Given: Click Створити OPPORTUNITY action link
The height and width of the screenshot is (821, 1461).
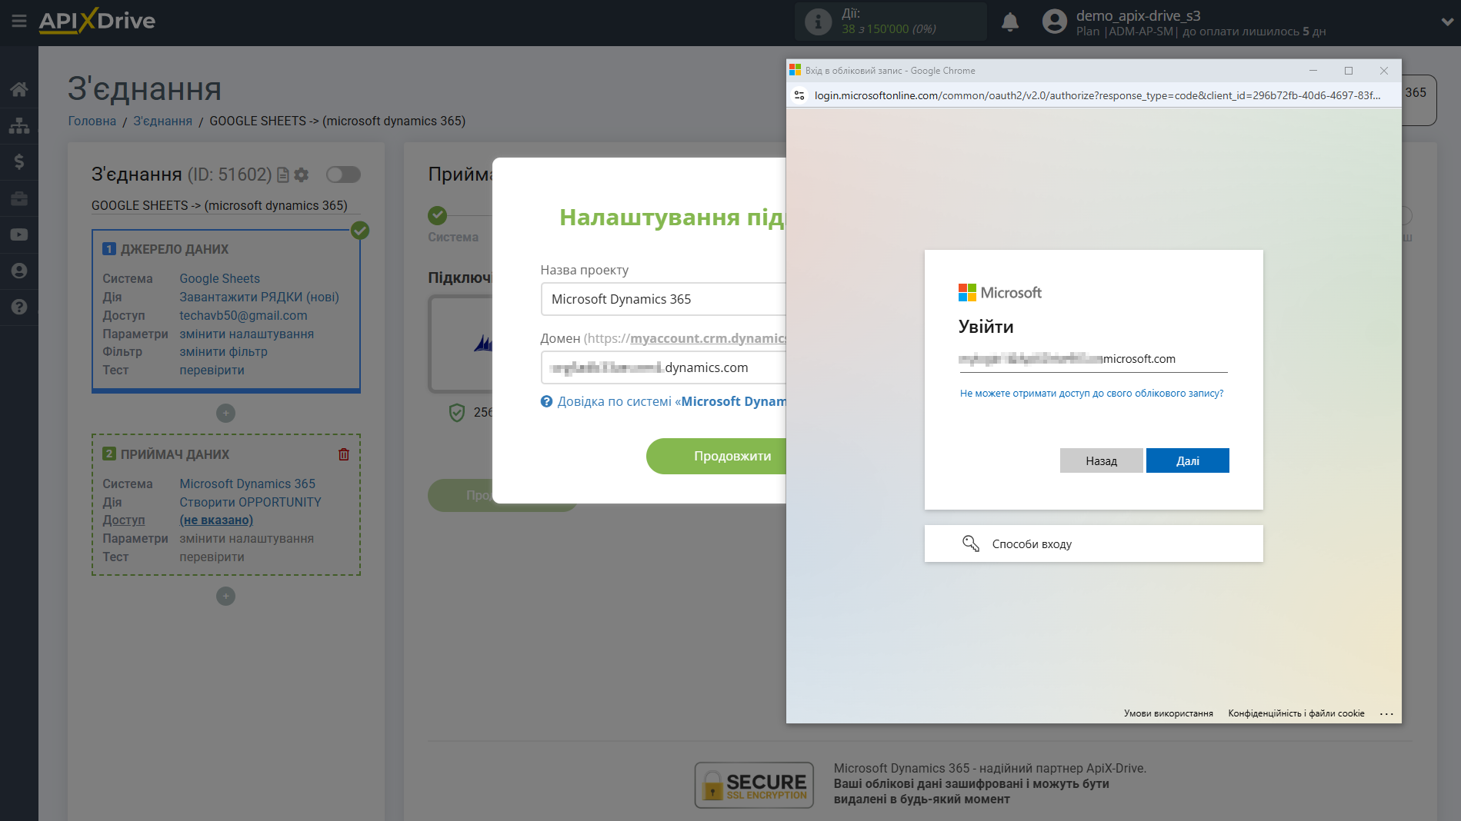Looking at the screenshot, I should click(x=251, y=502).
